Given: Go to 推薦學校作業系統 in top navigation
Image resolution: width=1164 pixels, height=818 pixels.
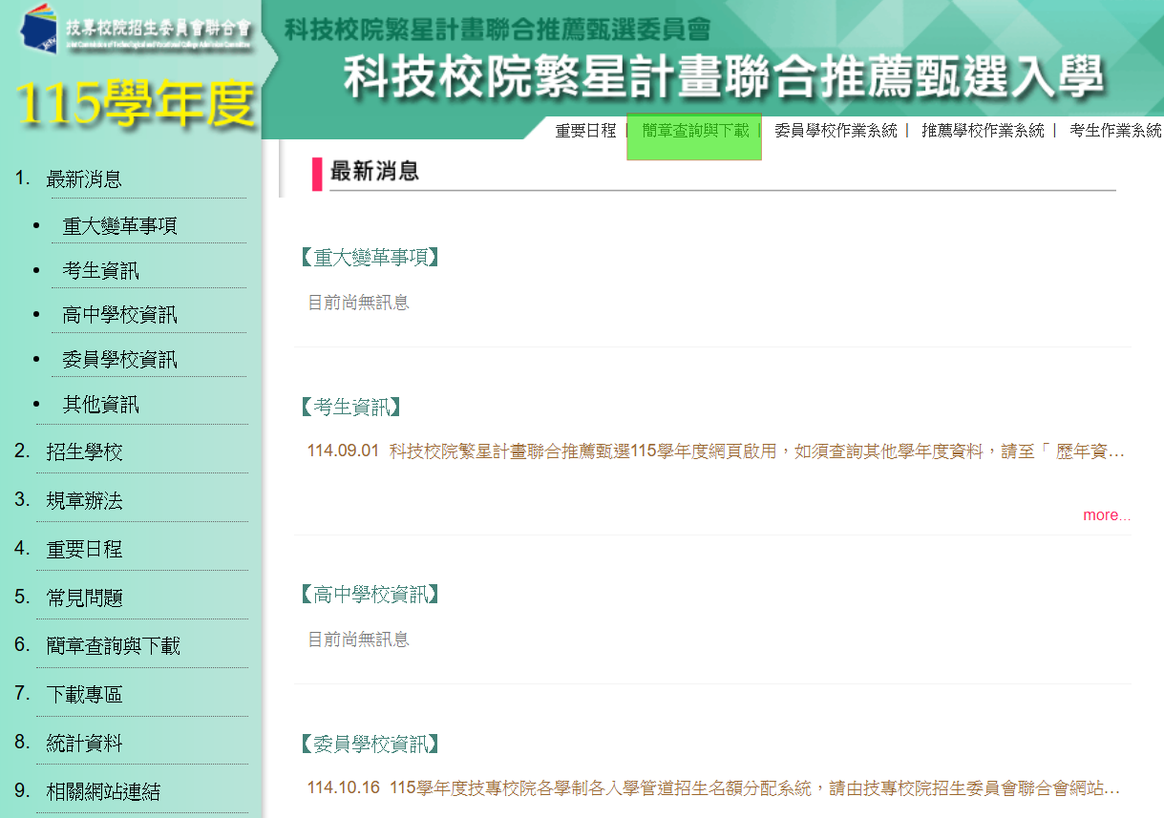Looking at the screenshot, I should pyautogui.click(x=983, y=131).
